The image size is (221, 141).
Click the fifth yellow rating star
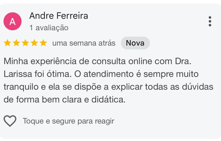tap(43, 43)
